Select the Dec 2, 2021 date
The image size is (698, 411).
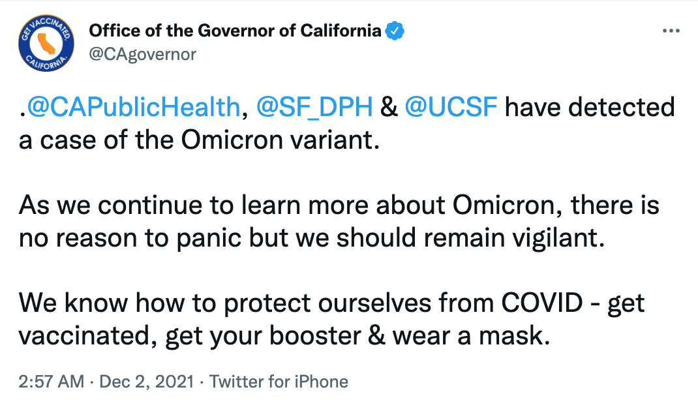(146, 382)
